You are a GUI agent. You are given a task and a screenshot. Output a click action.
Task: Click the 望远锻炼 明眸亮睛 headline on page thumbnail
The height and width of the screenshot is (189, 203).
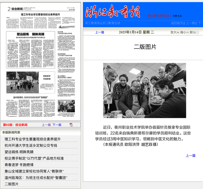pos(31,34)
